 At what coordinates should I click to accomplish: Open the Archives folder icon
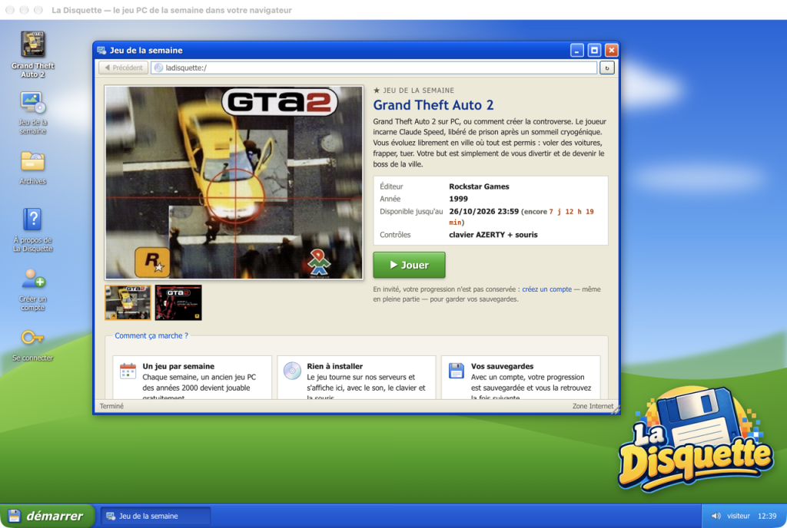click(x=32, y=168)
